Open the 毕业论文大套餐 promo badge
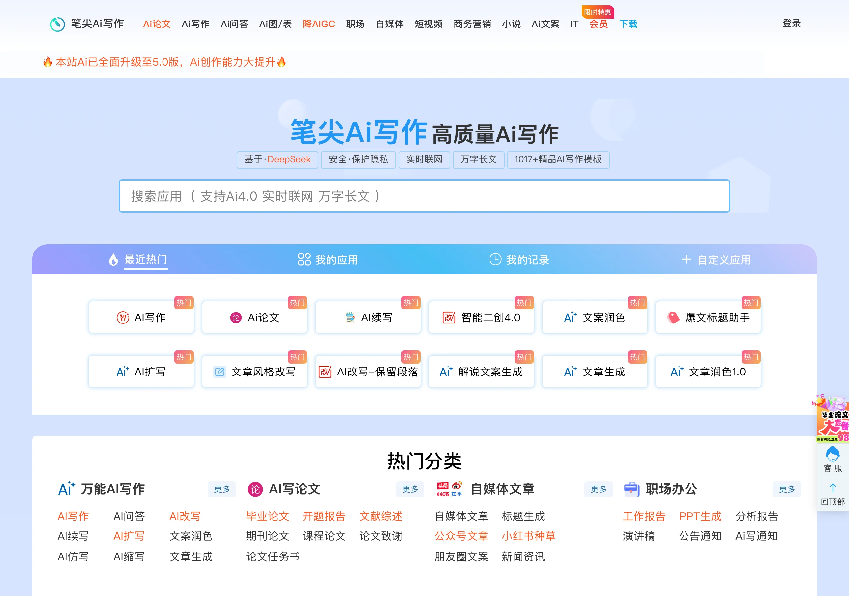Image resolution: width=849 pixels, height=596 pixels. tap(832, 419)
